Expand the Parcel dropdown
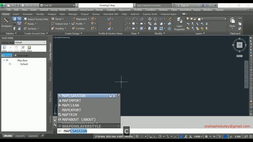The width and height of the screenshot is (253, 142). coord(63,19)
